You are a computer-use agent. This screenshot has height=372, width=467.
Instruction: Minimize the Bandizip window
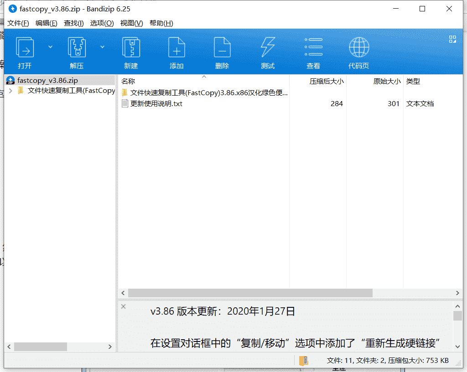[396, 9]
